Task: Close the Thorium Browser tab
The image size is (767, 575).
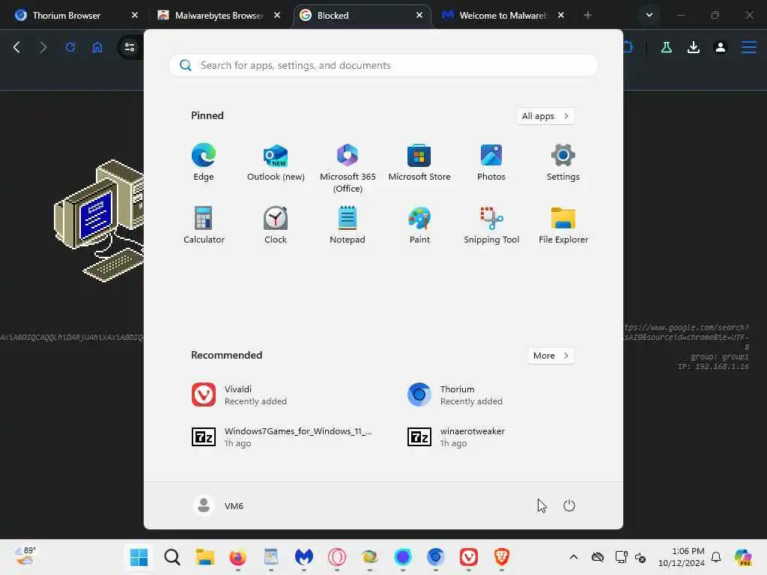Action: click(135, 15)
